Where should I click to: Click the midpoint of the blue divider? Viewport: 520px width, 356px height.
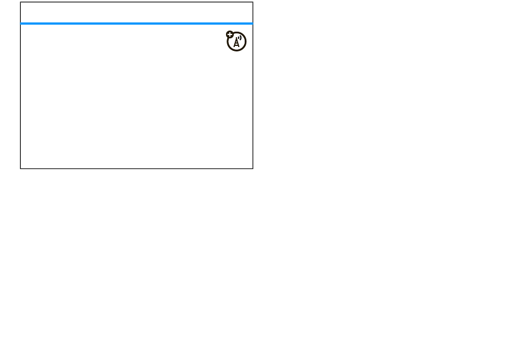tap(137, 24)
